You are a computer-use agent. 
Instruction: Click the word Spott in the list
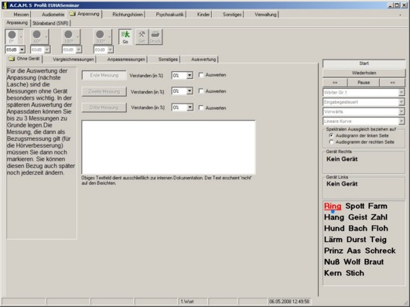coord(355,206)
